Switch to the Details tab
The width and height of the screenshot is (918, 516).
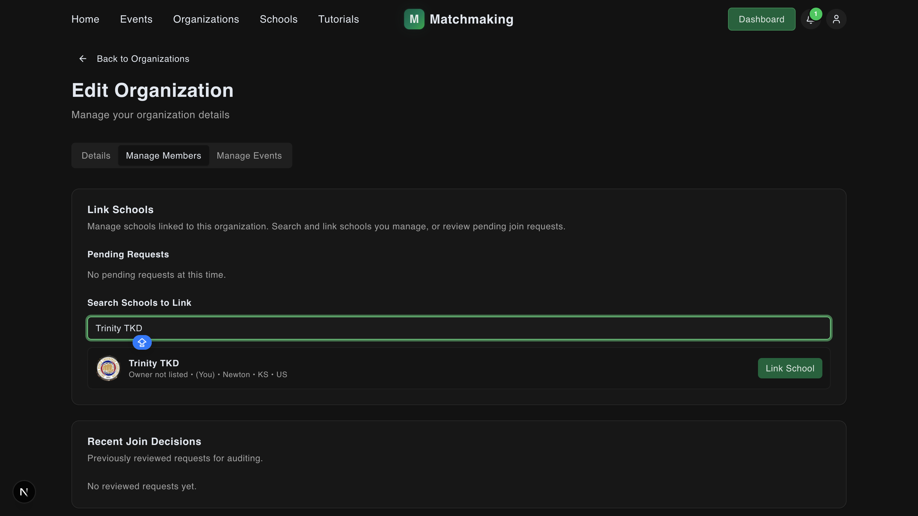click(x=96, y=156)
